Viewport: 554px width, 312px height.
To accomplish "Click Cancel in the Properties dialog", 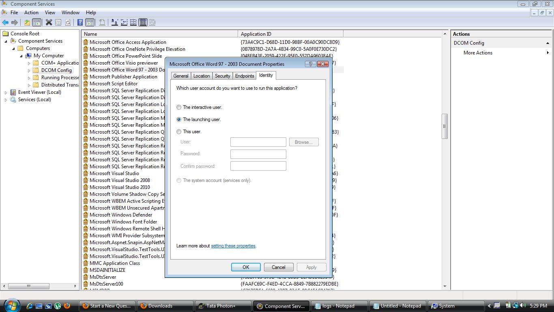I will (279, 267).
